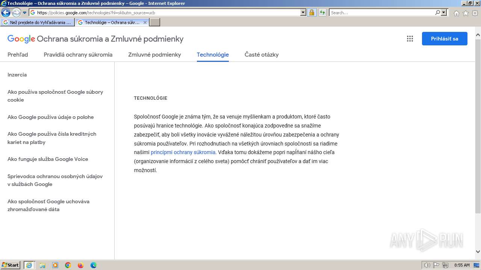The height and width of the screenshot is (270, 481).
Task: Open Zmluvné podmienky tab
Action: [154, 54]
